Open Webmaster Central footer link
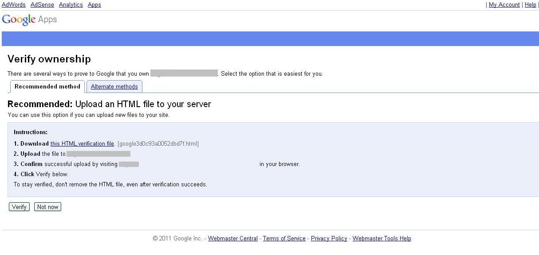 233,239
